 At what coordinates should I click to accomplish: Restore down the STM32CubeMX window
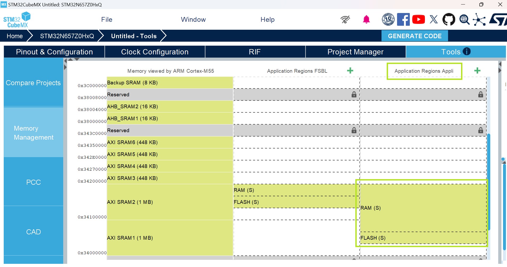click(481, 5)
